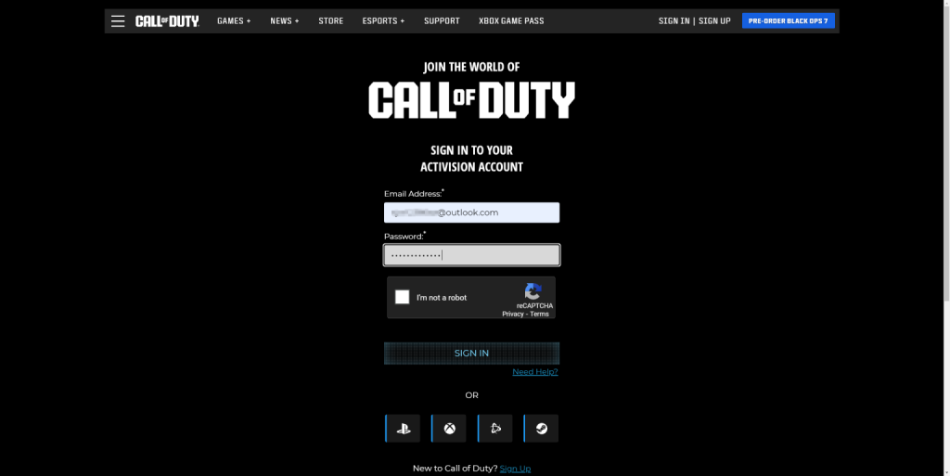Expand the Esports + menu
Image resolution: width=950 pixels, height=476 pixels.
click(383, 20)
